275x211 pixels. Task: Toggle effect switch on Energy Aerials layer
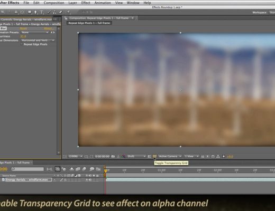[x=65, y=180]
